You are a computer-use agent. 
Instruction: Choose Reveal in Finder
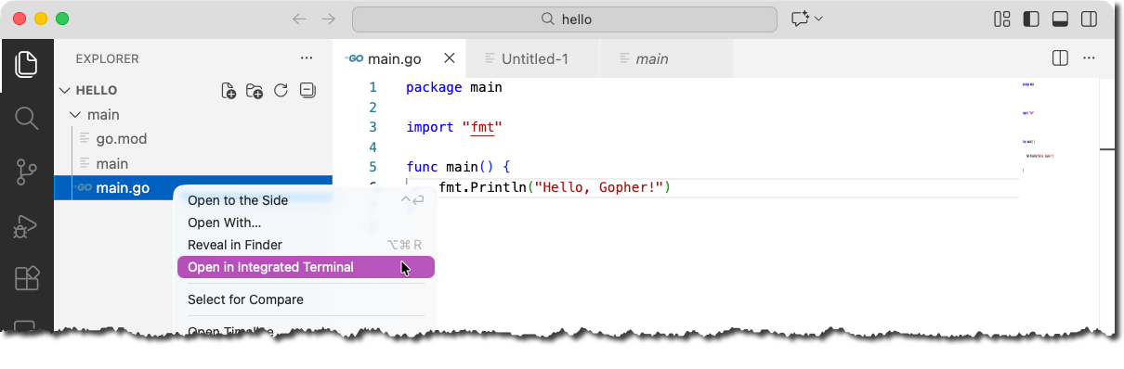click(305, 245)
